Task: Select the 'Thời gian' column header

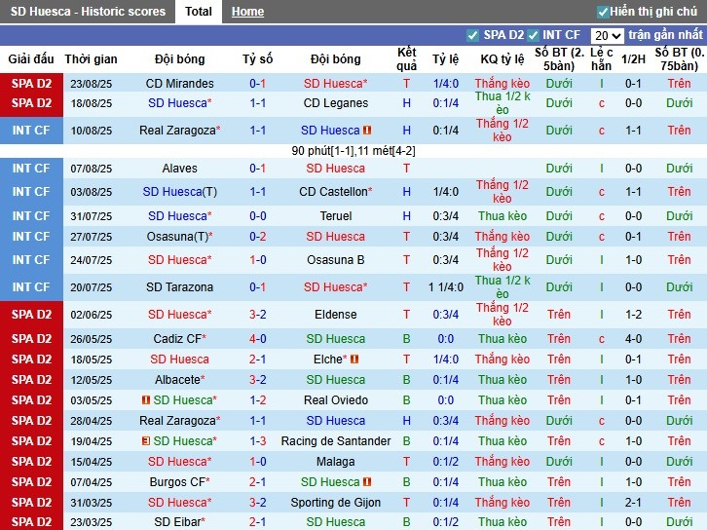Action: pyautogui.click(x=91, y=59)
